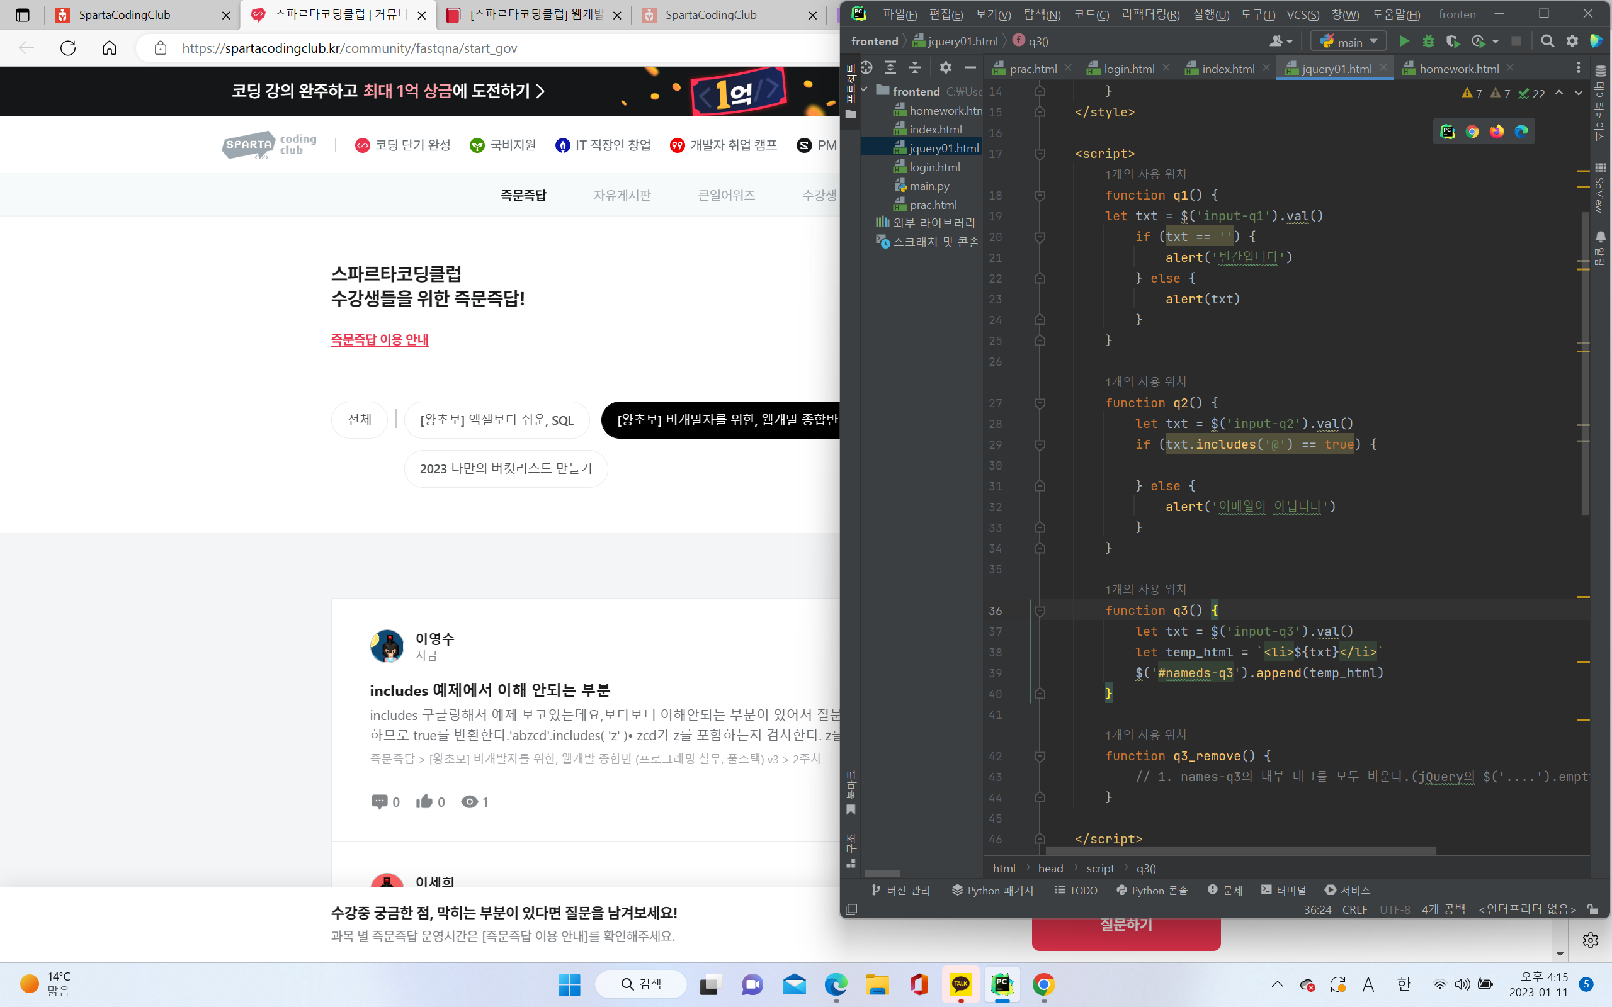This screenshot has height=1007, width=1612.
Task: Open Search Everywhere magnifier in PyCharm
Action: (x=1547, y=42)
